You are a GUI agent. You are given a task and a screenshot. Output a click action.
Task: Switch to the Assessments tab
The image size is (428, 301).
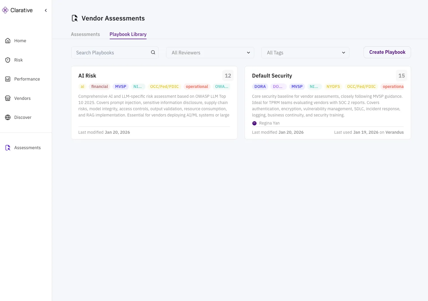click(85, 34)
